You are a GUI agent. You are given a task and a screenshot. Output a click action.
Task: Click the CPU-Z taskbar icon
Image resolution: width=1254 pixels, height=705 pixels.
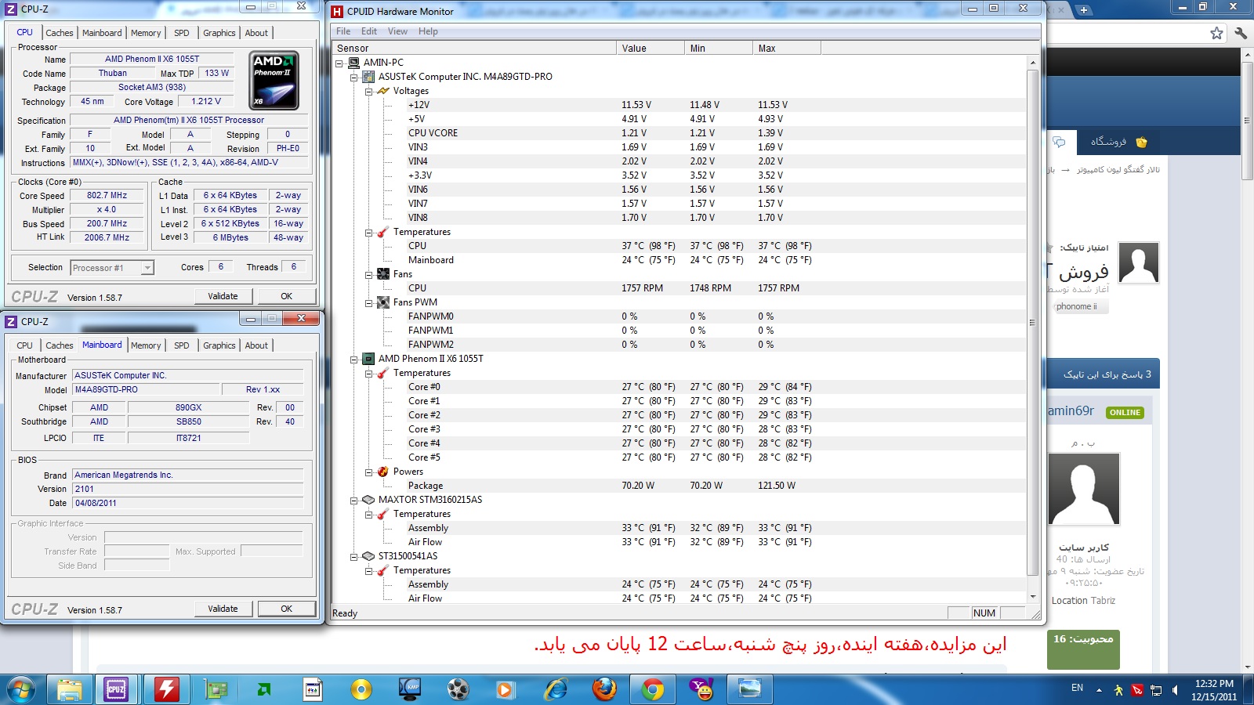click(x=116, y=689)
